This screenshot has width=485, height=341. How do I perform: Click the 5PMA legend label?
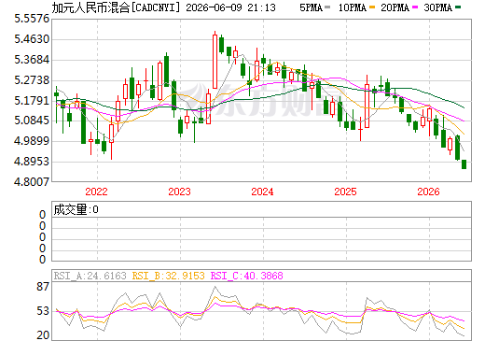point(311,7)
